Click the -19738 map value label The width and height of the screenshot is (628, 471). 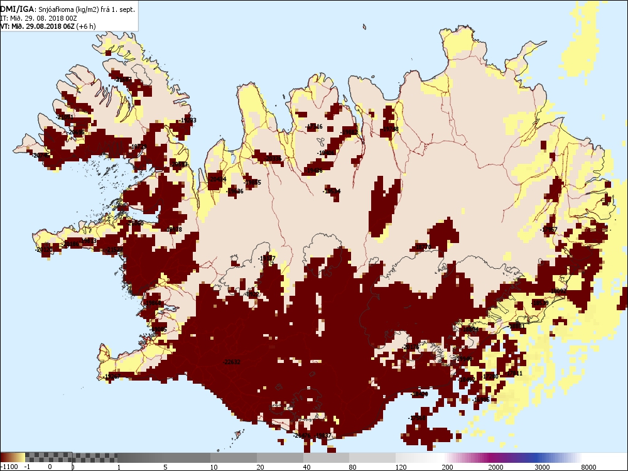[390, 129]
